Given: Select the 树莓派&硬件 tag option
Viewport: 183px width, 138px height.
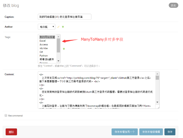Looking at the screenshot, I should coord(47,59).
